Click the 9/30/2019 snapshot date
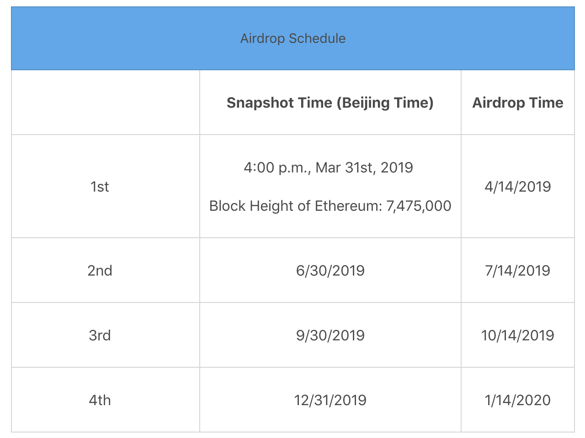The width and height of the screenshot is (585, 438). pos(330,335)
